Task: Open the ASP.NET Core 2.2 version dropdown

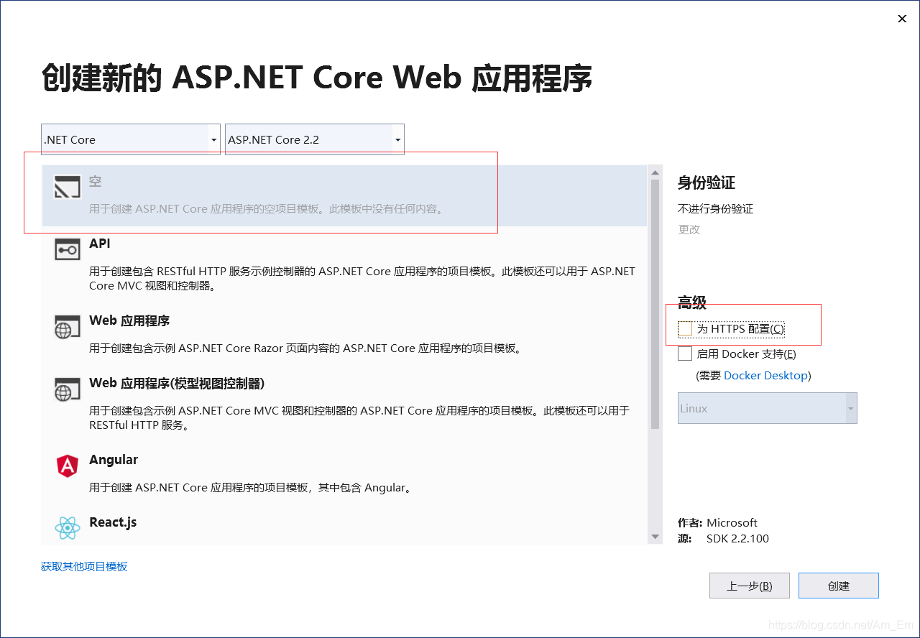Action: [315, 139]
